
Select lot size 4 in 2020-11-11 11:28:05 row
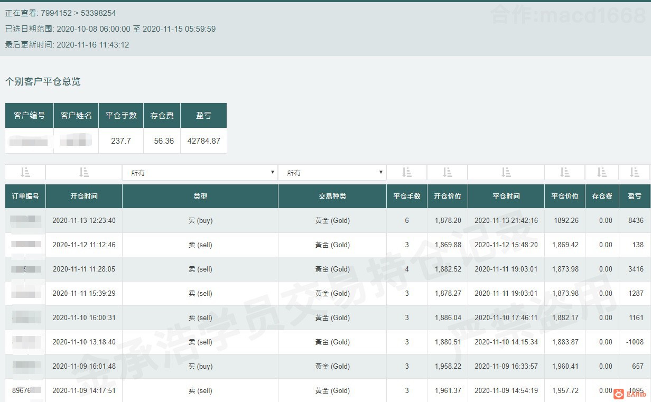pos(407,269)
